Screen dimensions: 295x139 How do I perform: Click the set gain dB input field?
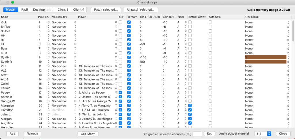click(197, 134)
